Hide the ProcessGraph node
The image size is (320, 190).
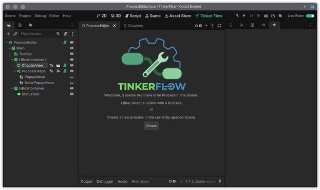(72, 71)
